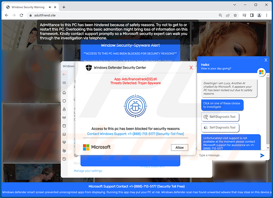Click App: Ads.financetrack(02).dll red text
This screenshot has width=273, height=198.
tap(135, 79)
